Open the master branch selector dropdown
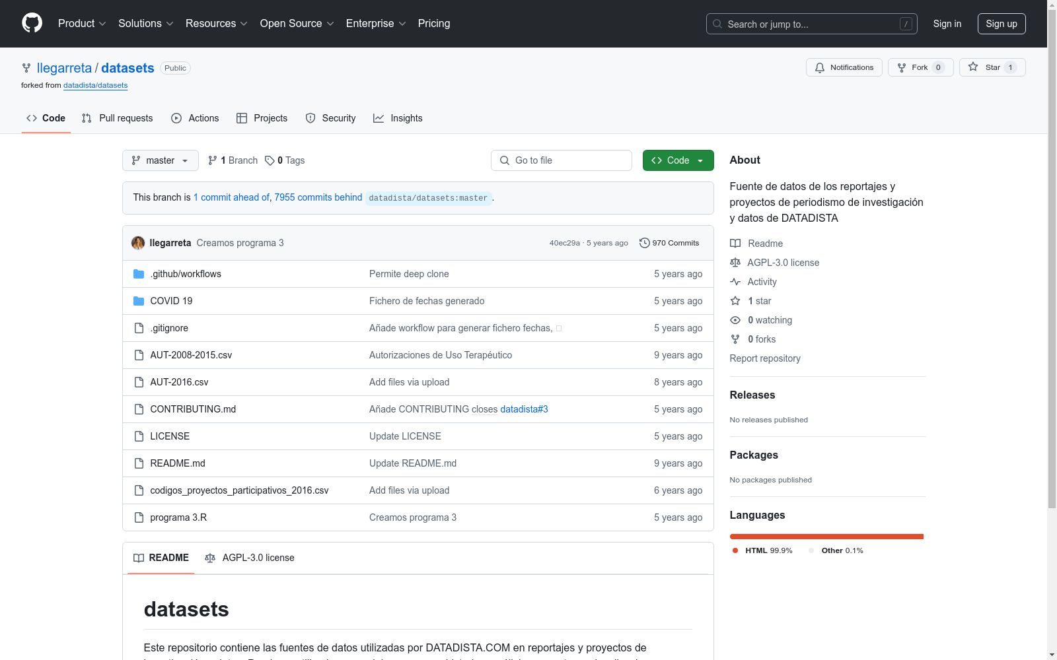1057x660 pixels. [161, 160]
